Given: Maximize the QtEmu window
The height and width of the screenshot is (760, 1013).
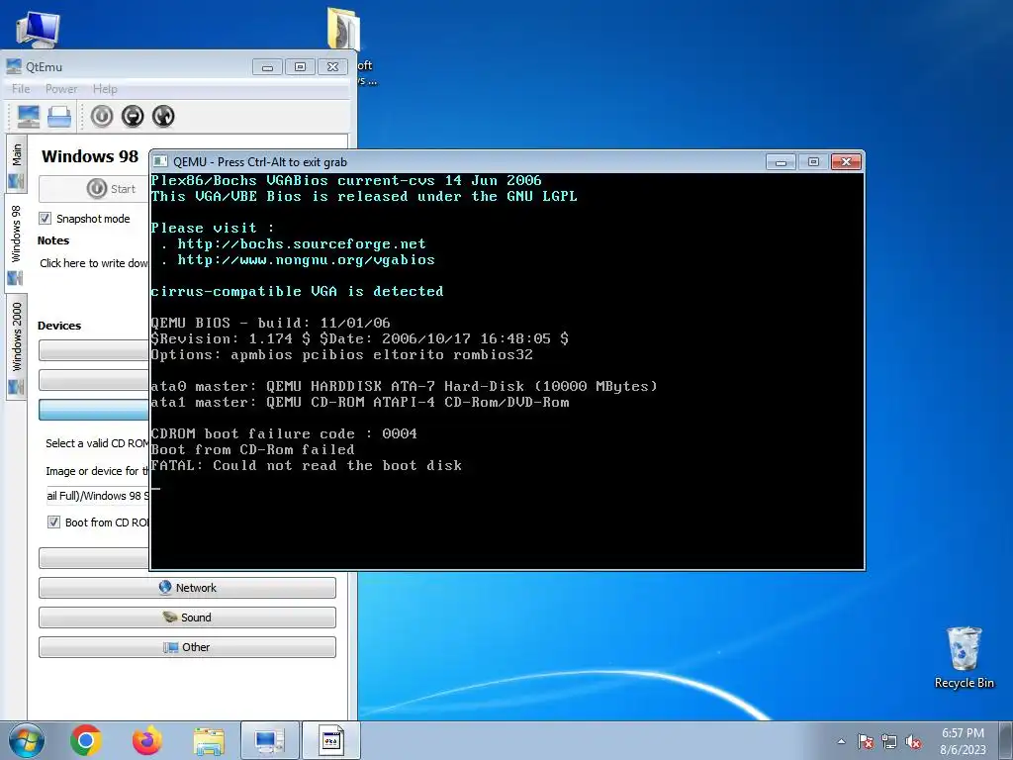Looking at the screenshot, I should (301, 66).
